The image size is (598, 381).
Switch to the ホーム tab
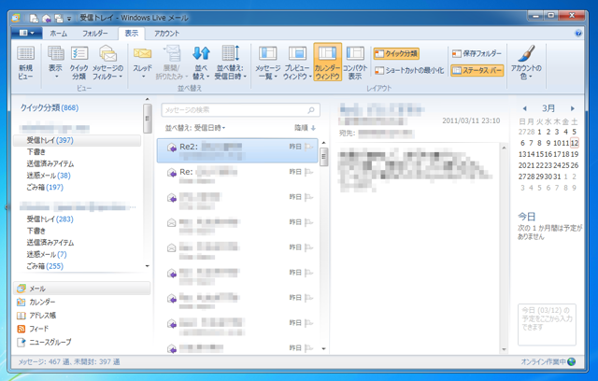[x=58, y=34]
